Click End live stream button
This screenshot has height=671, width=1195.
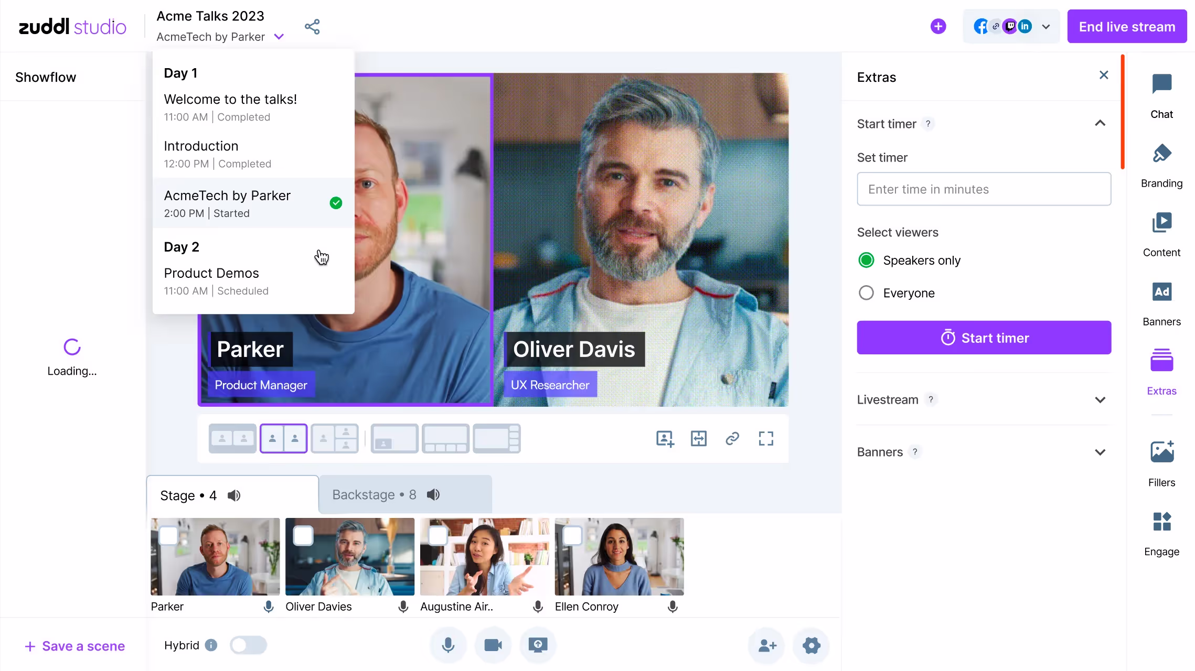1127,26
